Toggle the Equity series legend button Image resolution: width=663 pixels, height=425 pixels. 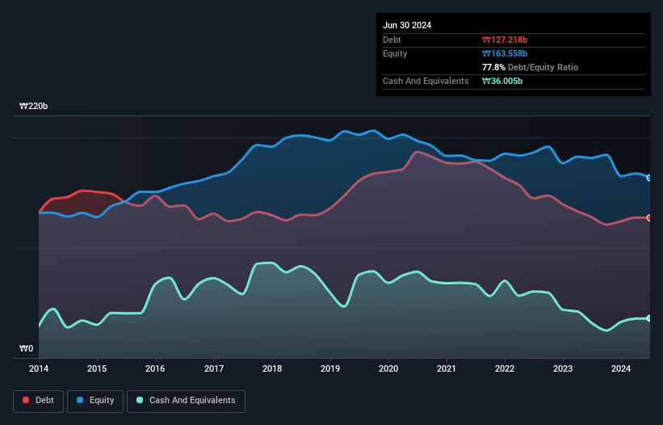click(x=95, y=401)
